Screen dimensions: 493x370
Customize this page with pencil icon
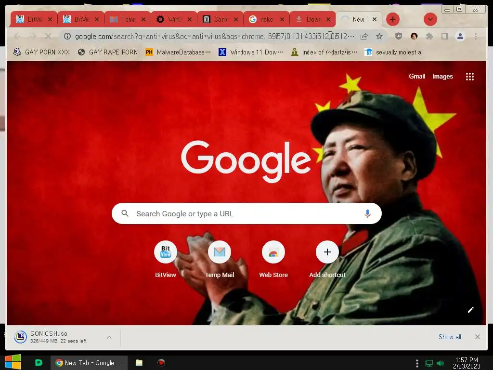(471, 310)
